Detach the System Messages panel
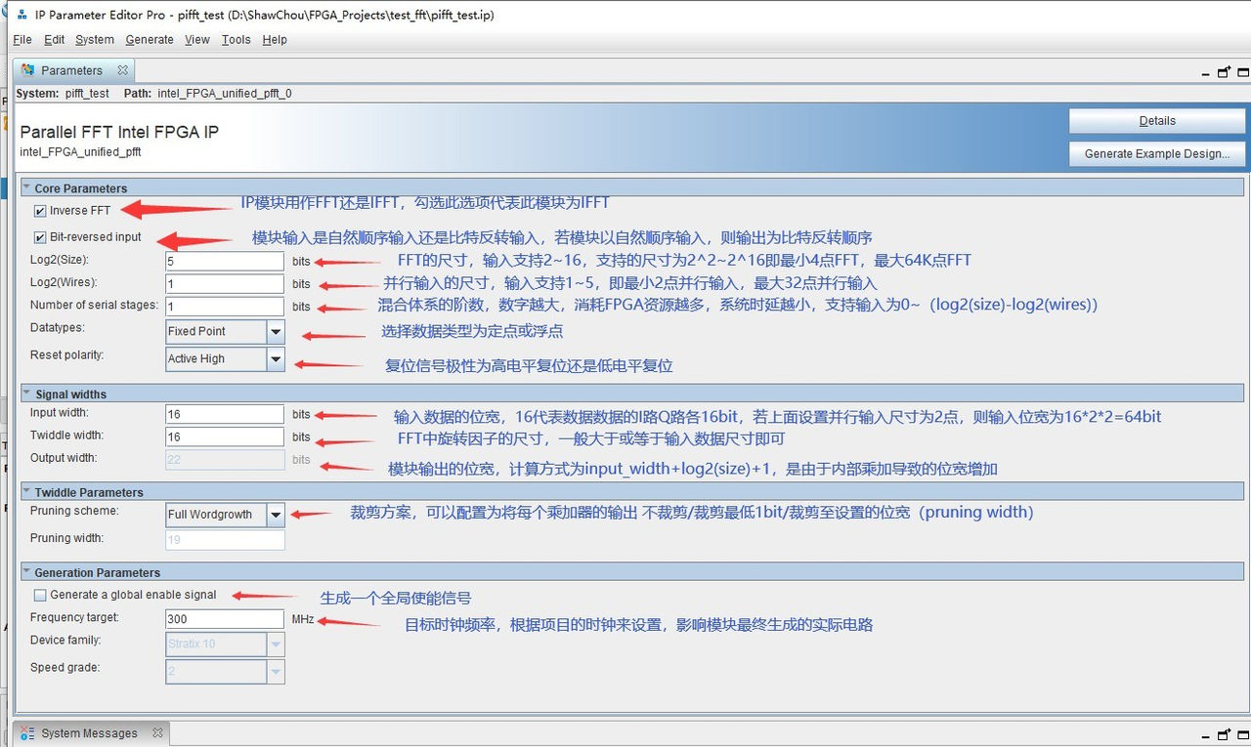1251x747 pixels. 1225,734
